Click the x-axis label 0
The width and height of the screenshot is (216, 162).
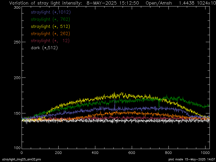(22, 153)
